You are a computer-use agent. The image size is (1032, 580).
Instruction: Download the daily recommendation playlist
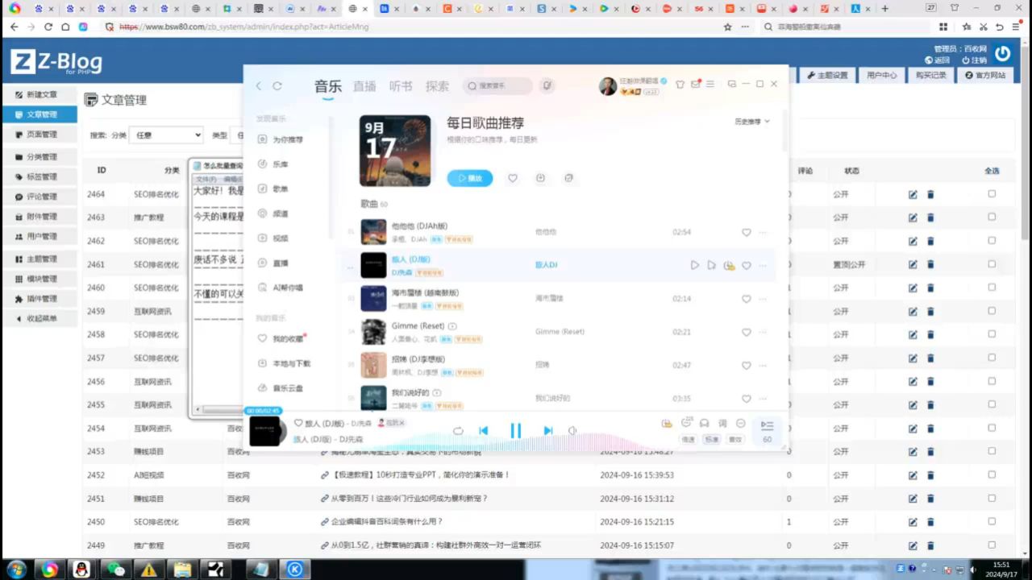[x=540, y=178]
